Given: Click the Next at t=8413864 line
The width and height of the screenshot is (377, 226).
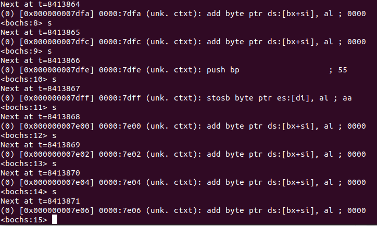Looking at the screenshot, I should 40,4.
